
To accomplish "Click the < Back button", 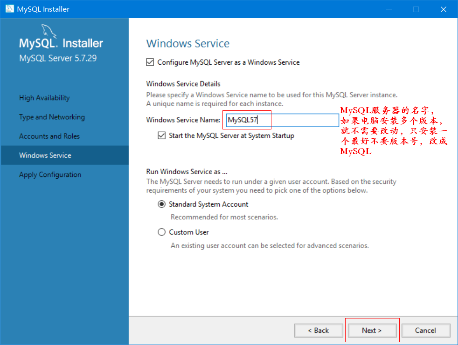I will point(319,331).
